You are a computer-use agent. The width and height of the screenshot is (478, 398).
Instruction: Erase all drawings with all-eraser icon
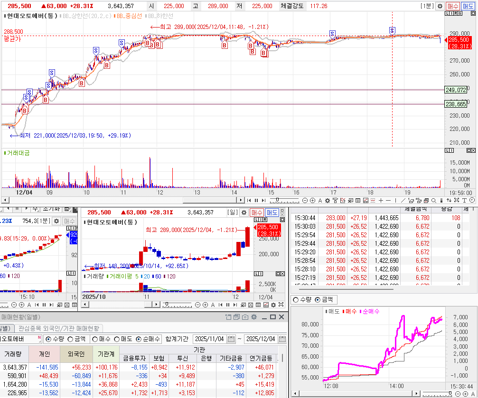pos(418,201)
